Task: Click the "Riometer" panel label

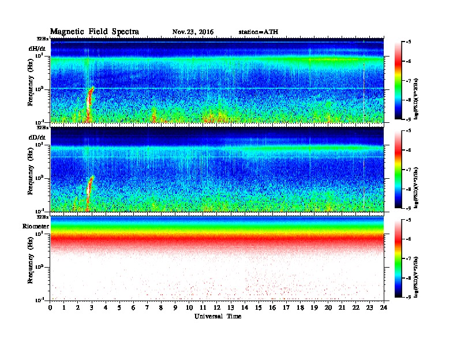Action: (36, 226)
